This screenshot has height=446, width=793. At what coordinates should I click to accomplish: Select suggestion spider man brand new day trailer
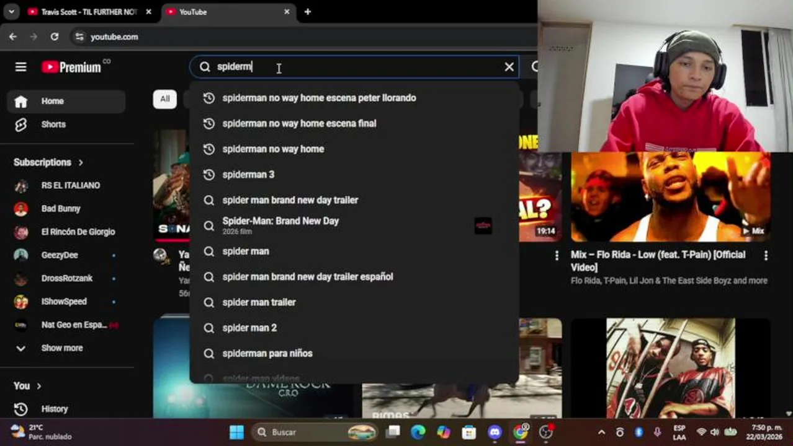(x=354, y=200)
